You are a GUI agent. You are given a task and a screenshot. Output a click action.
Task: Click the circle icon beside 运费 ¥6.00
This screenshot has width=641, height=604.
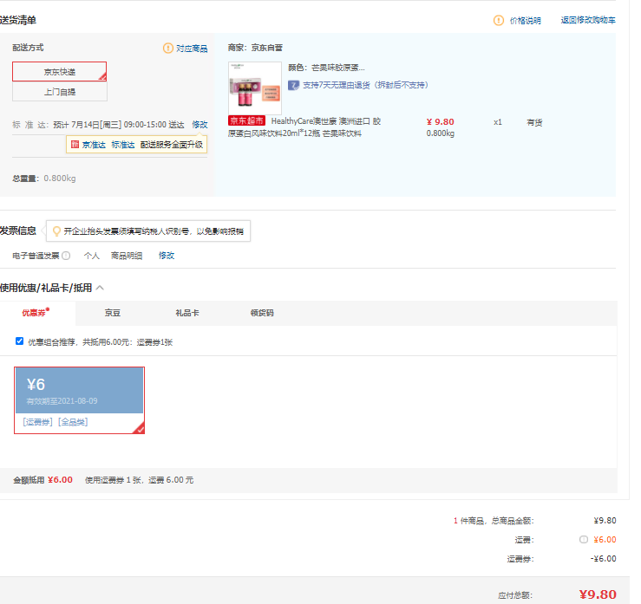coord(584,540)
